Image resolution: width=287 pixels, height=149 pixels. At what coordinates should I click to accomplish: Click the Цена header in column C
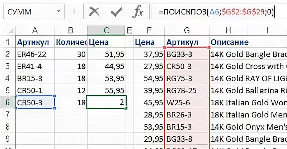coord(106,42)
